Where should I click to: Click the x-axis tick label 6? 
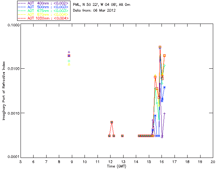pos(34,162)
